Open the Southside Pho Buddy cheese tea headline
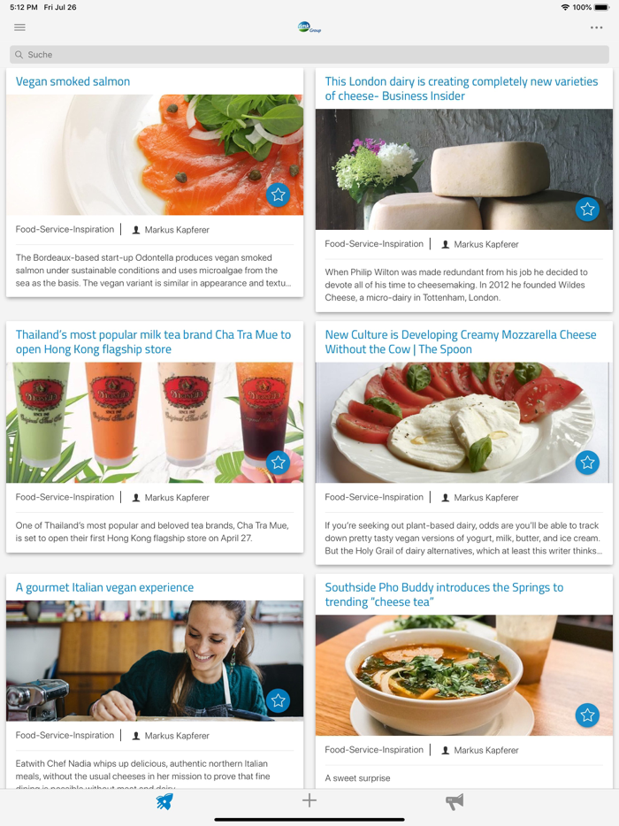 [444, 595]
